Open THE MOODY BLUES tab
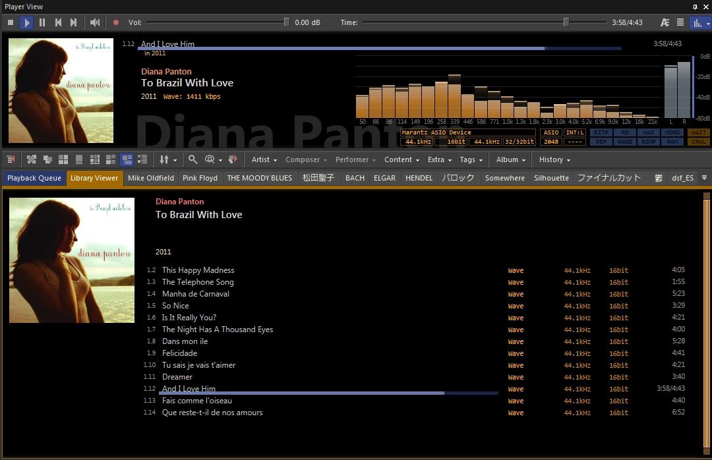The width and height of the screenshot is (712, 460). pyautogui.click(x=260, y=178)
